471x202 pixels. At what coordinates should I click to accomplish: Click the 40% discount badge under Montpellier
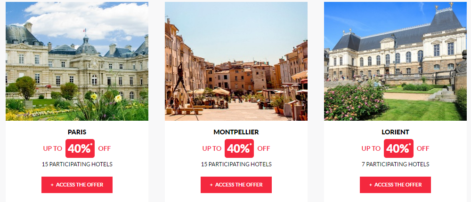coord(239,148)
